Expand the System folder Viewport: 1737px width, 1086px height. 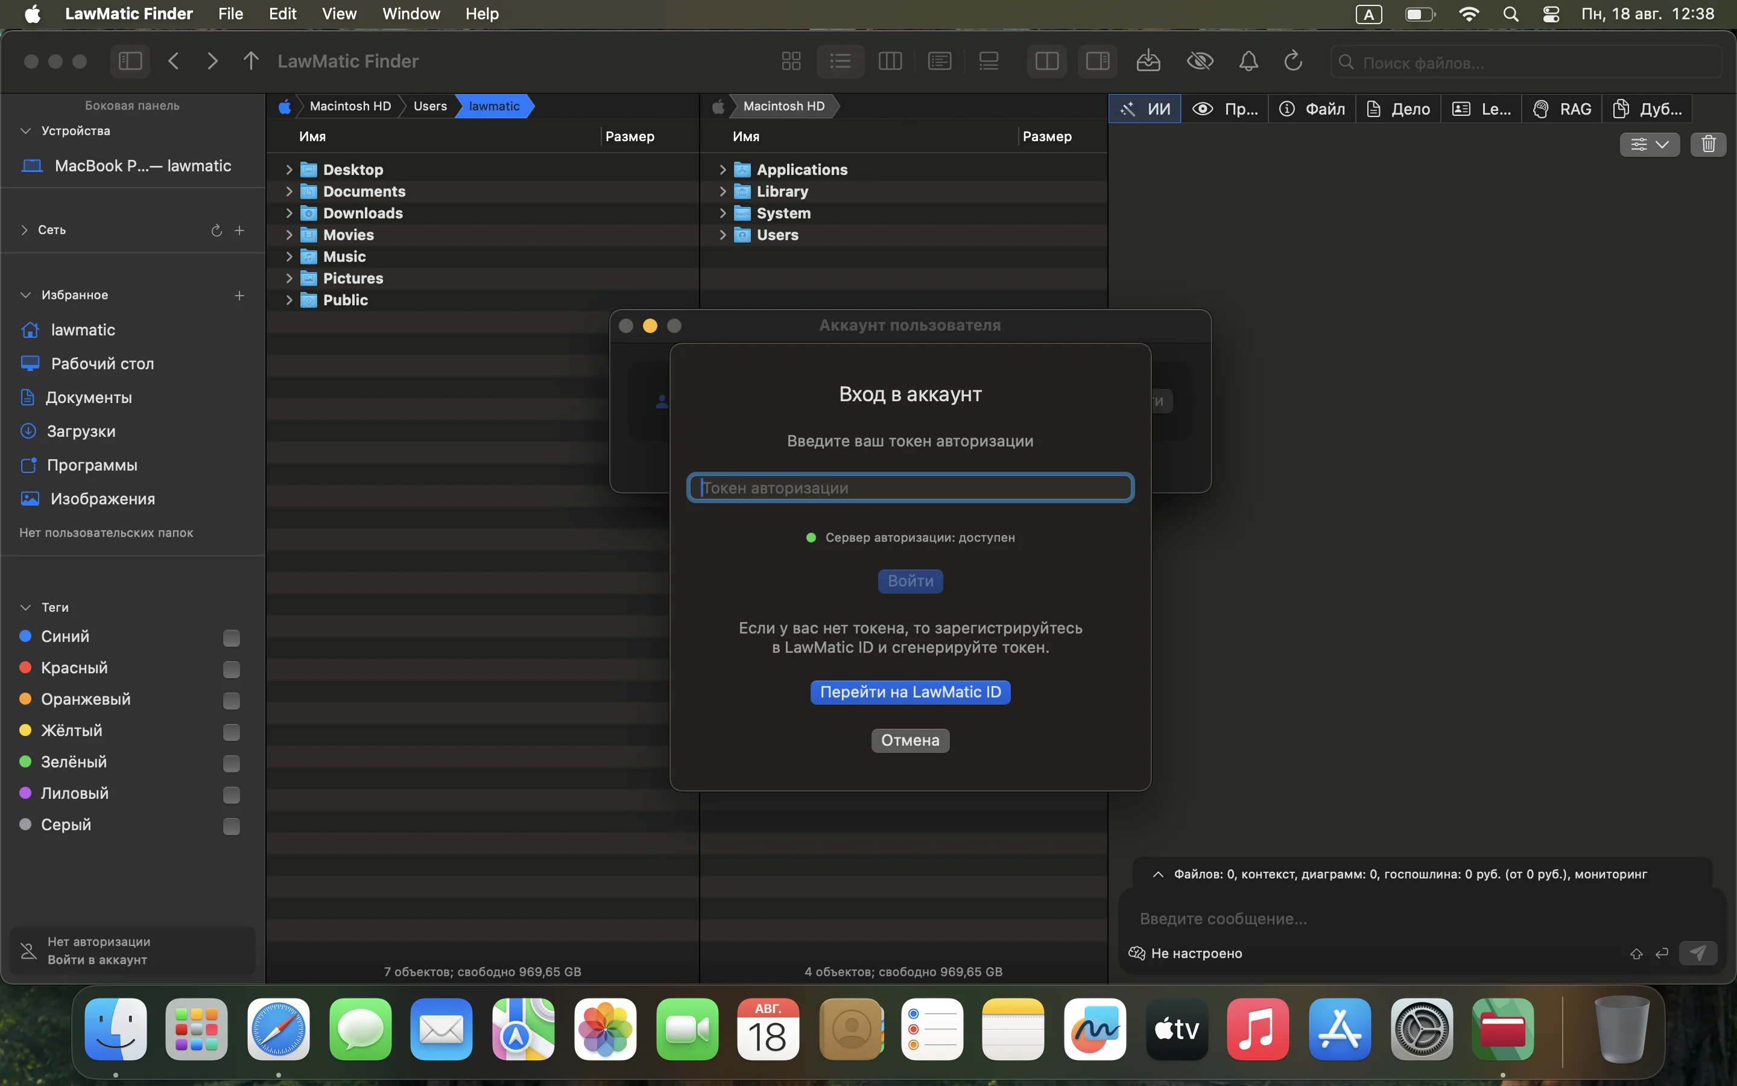click(723, 214)
